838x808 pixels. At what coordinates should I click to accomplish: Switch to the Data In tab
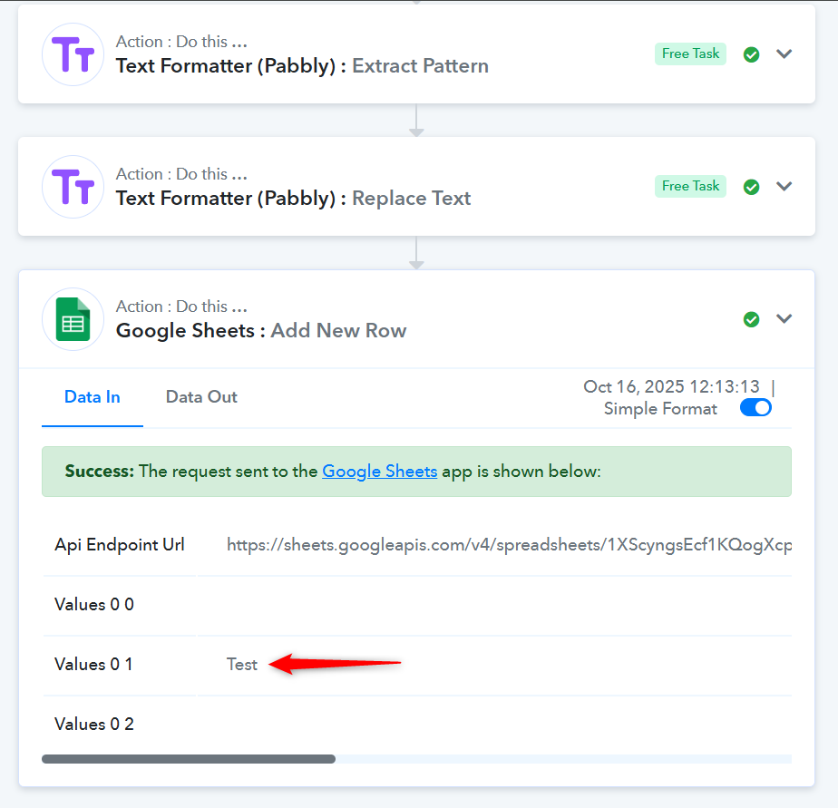[92, 397]
